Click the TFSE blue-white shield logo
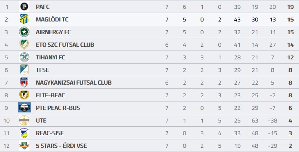 point(24,70)
